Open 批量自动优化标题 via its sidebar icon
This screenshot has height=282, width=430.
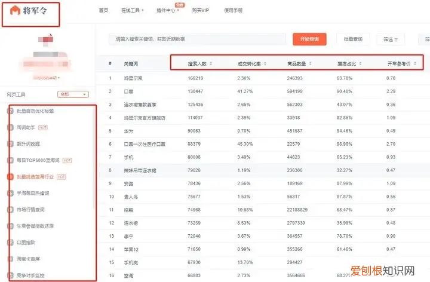(x=10, y=111)
